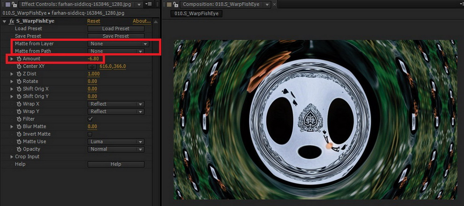Click the Rotate value 0.00
The width and height of the screenshot is (464, 206).
click(92, 81)
